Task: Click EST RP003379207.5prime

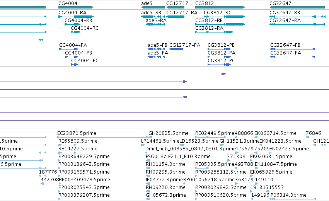Action: 84,195
